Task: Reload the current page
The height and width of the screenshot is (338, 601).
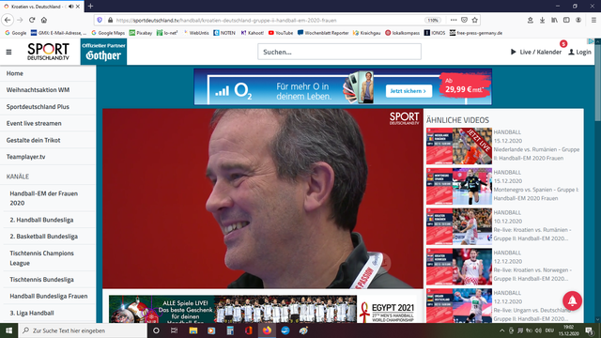Action: point(32,20)
